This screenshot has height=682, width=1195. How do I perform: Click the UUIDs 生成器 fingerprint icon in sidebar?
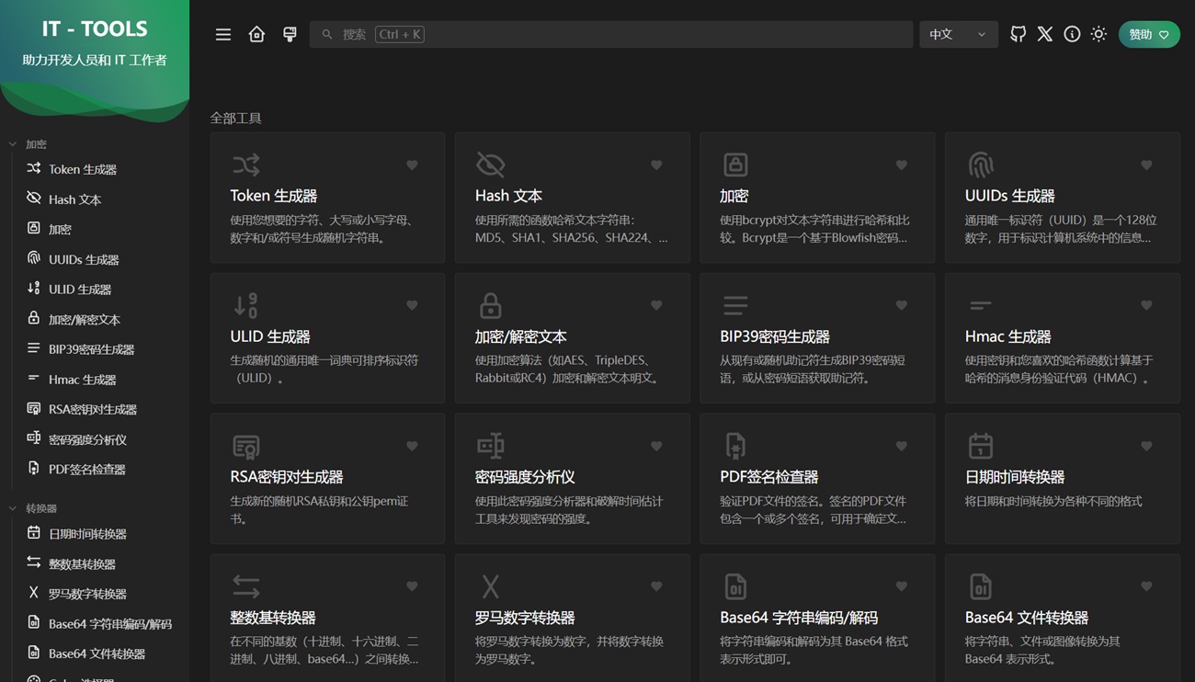tap(34, 258)
